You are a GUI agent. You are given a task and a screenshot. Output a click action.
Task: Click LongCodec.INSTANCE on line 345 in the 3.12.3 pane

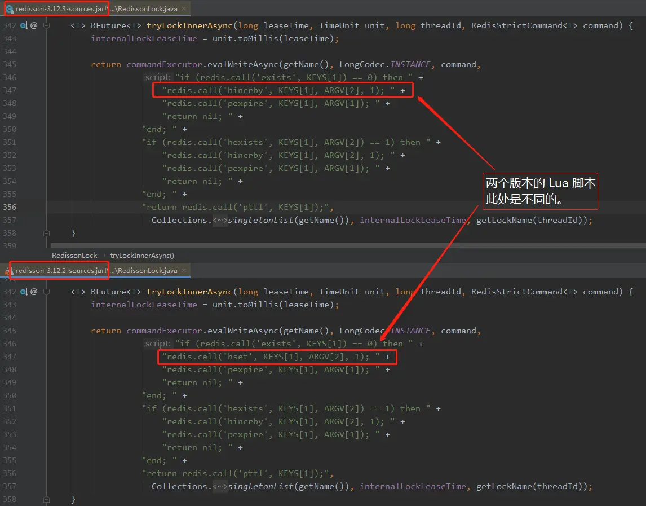point(385,64)
